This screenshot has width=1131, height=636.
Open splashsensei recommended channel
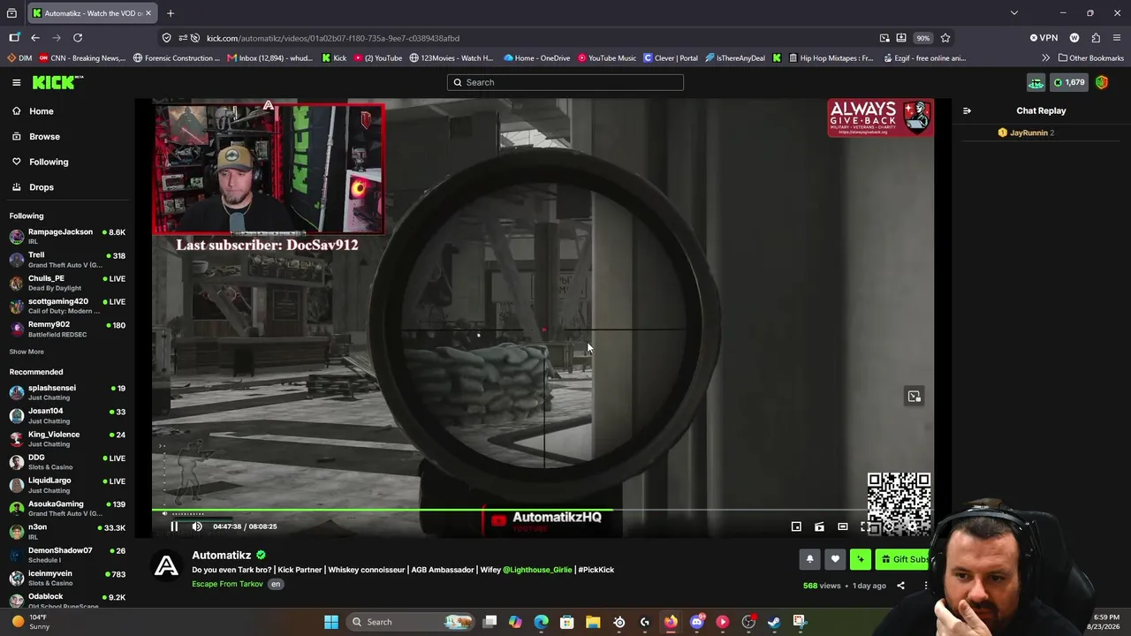(67, 392)
